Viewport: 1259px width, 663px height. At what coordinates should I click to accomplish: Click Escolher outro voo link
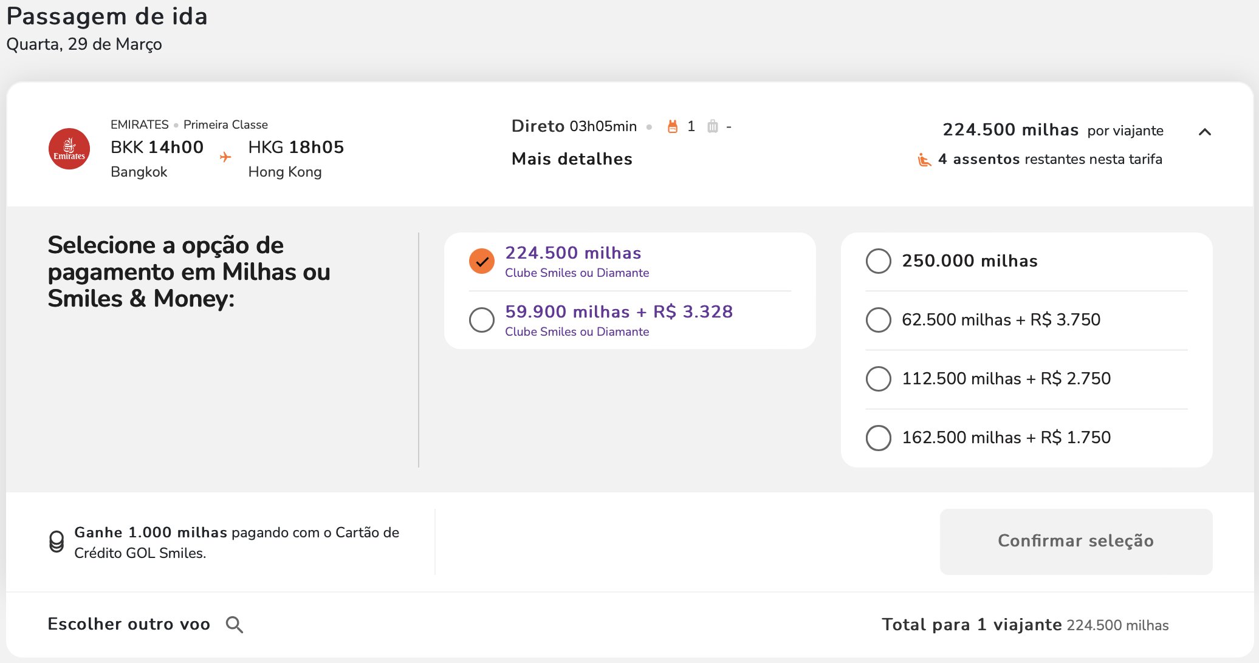129,624
